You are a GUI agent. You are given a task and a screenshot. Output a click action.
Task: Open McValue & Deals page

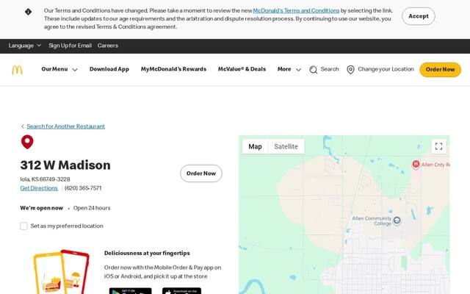(x=242, y=69)
